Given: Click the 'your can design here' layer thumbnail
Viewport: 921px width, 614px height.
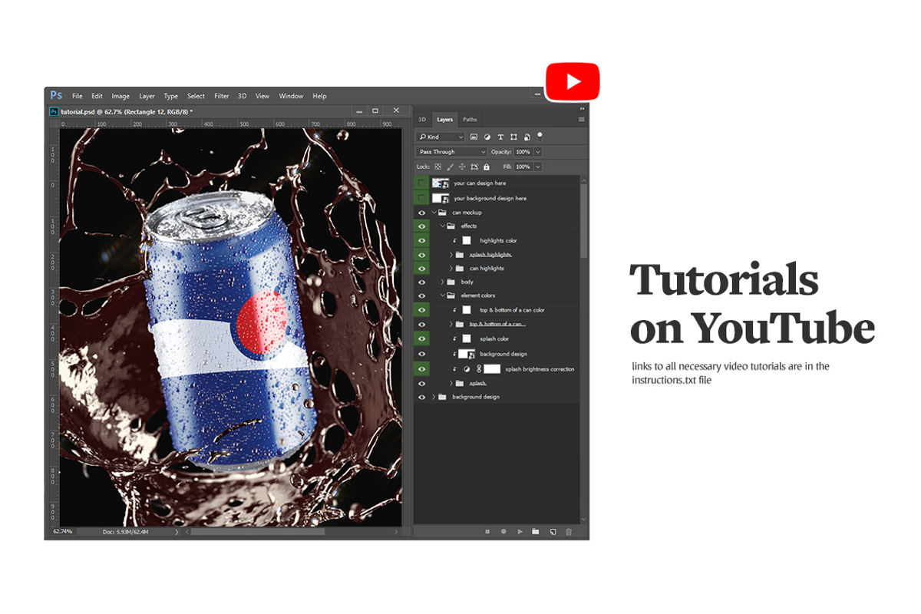Looking at the screenshot, I should 441,183.
